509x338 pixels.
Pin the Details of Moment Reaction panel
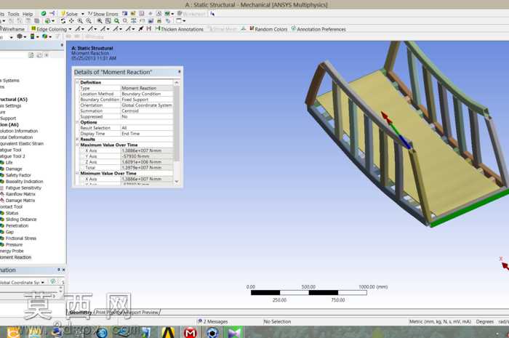point(179,72)
